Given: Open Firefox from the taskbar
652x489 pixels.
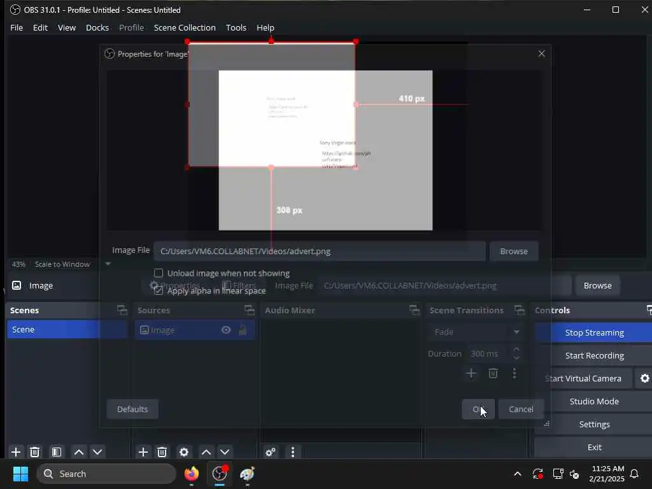Looking at the screenshot, I should pyautogui.click(x=192, y=474).
